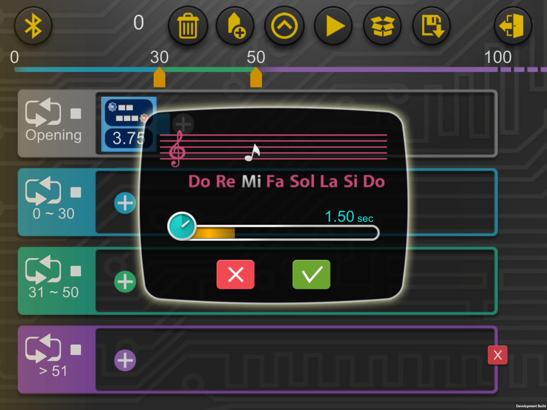The height and width of the screenshot is (410, 547).
Task: Exit using the door icon
Action: point(513,26)
